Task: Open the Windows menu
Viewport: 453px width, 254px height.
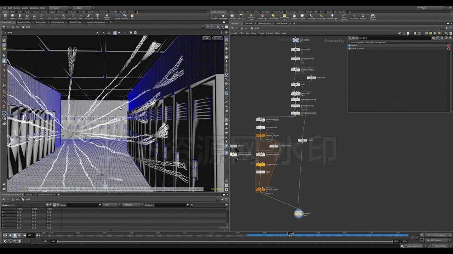Action: (34, 8)
